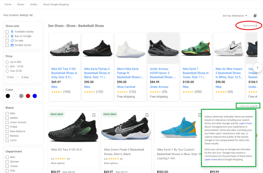The height and width of the screenshot is (173, 263).
Task: Select the Up to $60 price option
Action: [x=7, y=62]
